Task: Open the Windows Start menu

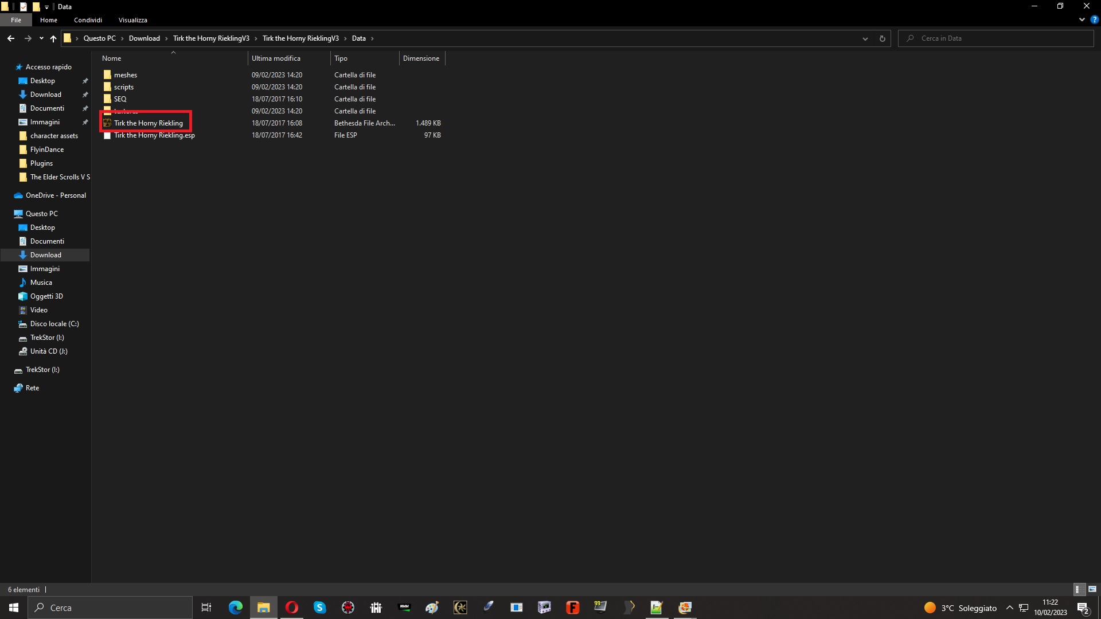Action: coord(14,608)
